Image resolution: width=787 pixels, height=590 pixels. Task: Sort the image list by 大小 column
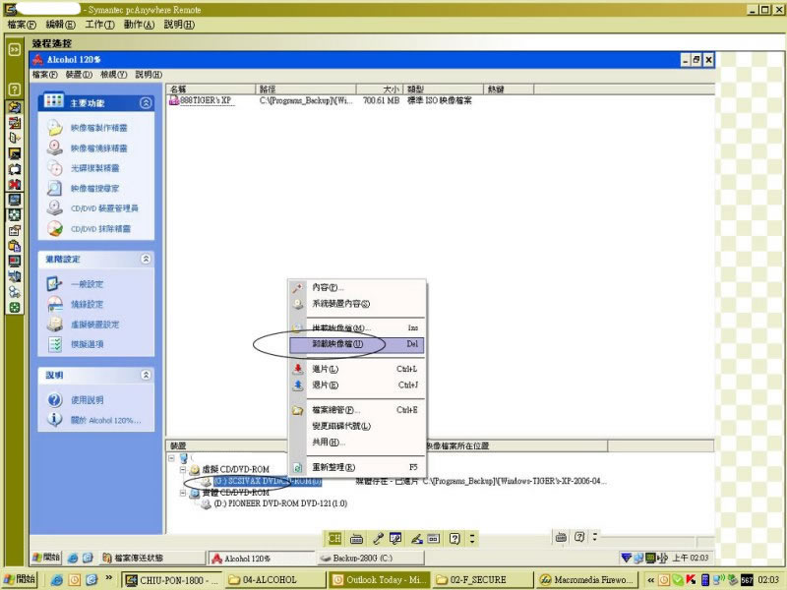pos(380,89)
